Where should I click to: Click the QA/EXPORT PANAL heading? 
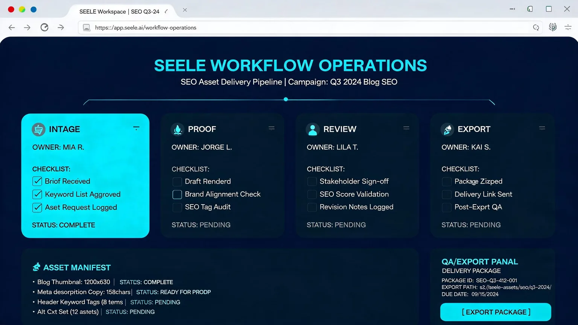point(480,262)
